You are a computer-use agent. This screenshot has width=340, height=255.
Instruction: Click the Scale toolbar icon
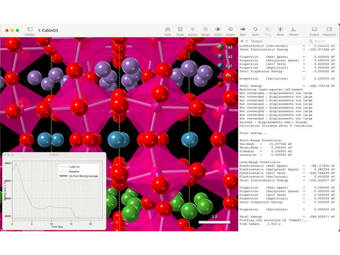(180, 29)
